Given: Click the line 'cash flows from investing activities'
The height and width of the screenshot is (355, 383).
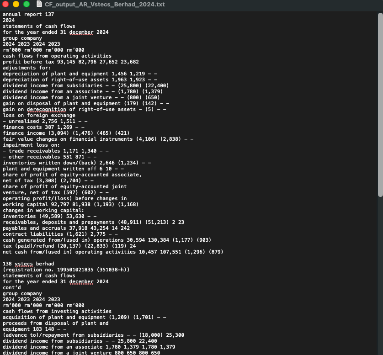Looking at the screenshot, I should [x=57, y=311].
